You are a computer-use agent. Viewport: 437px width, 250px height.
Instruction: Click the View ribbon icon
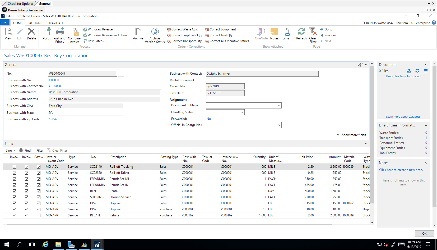click(8, 34)
